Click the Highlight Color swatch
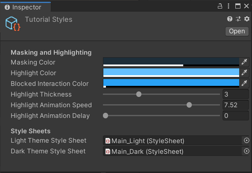Image resolution: width=252 pixels, height=173 pixels. coord(171,73)
